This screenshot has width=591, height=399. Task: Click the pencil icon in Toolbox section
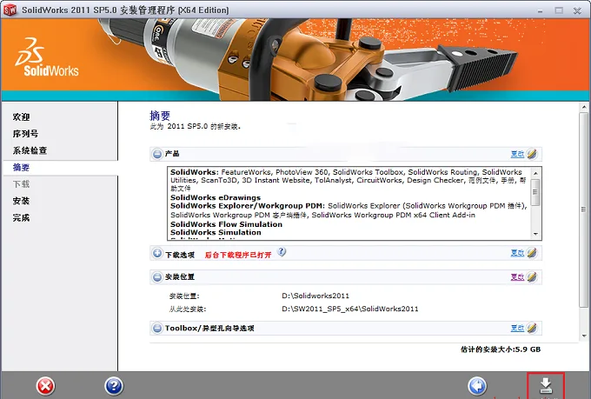pos(532,328)
